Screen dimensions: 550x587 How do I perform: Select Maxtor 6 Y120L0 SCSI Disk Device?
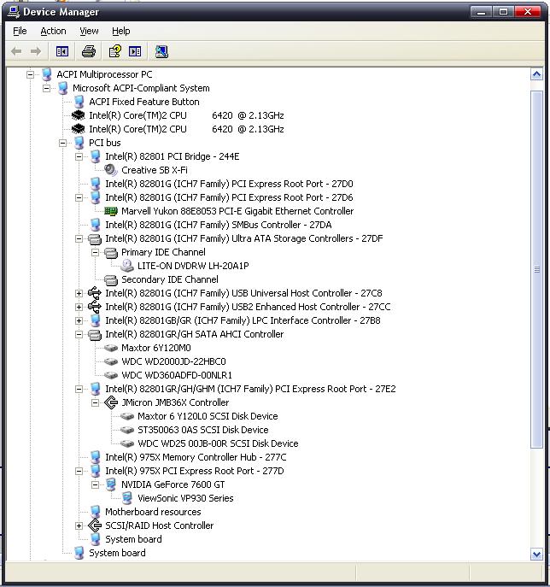coord(208,416)
